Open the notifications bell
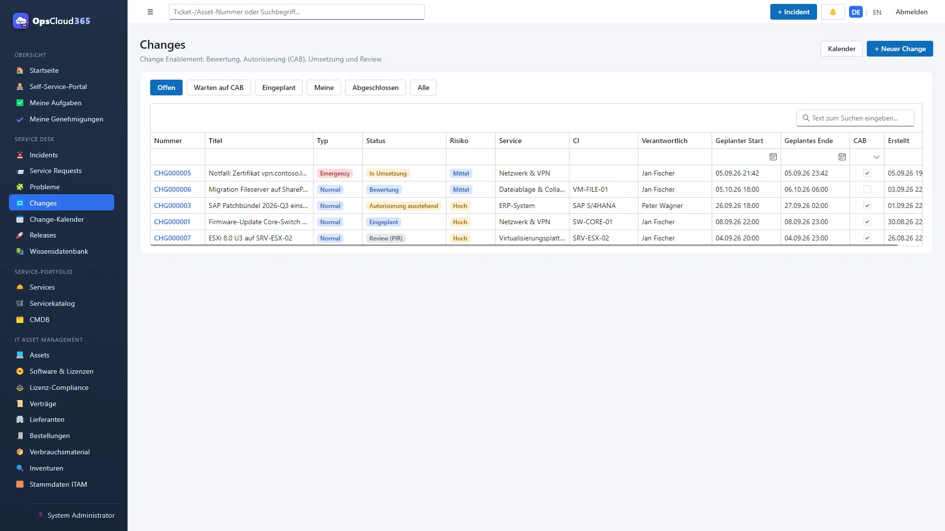 click(x=833, y=12)
